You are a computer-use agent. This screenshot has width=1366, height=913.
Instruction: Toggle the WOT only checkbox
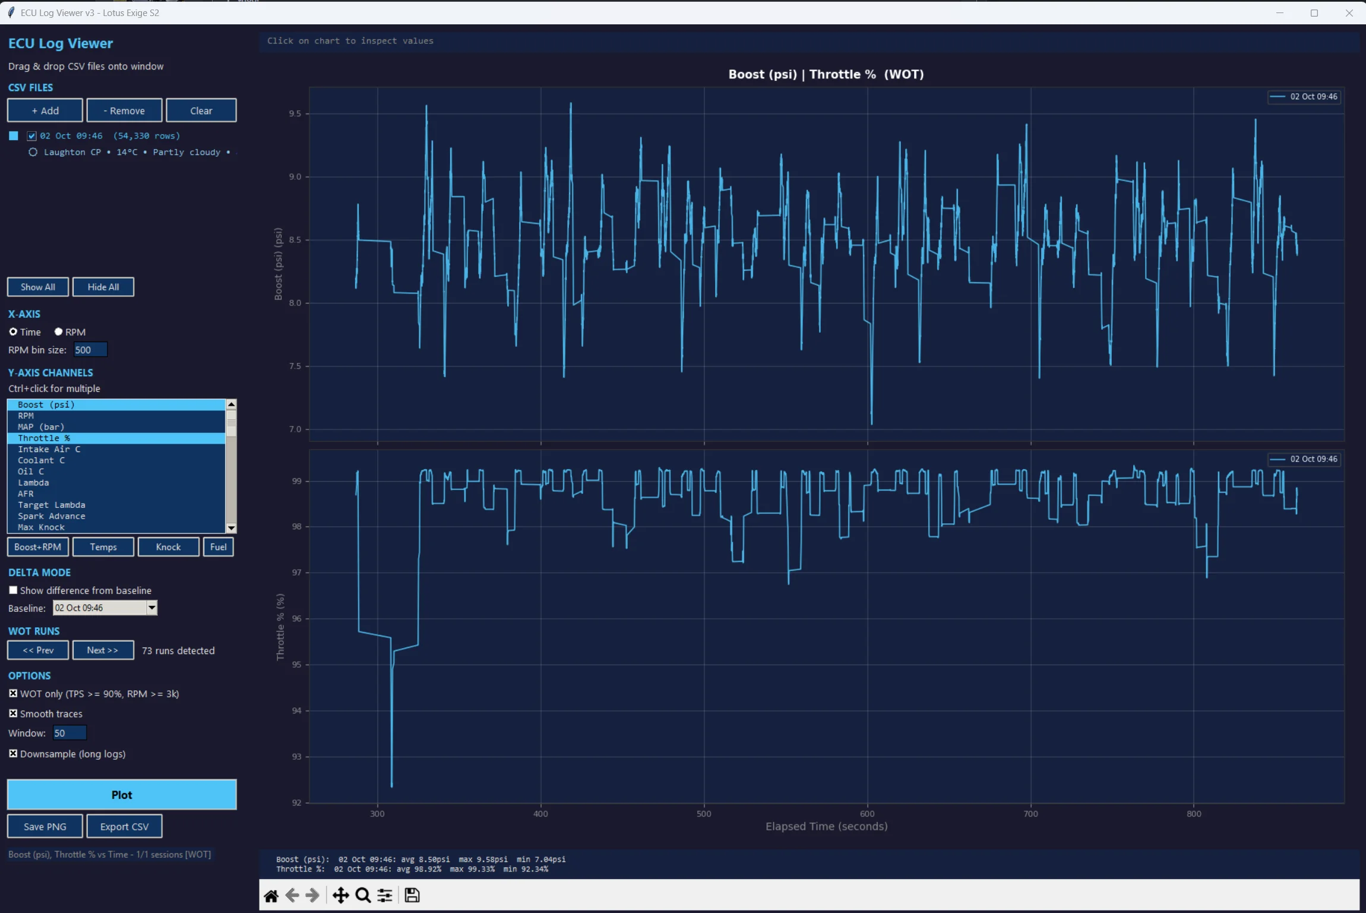tap(13, 693)
